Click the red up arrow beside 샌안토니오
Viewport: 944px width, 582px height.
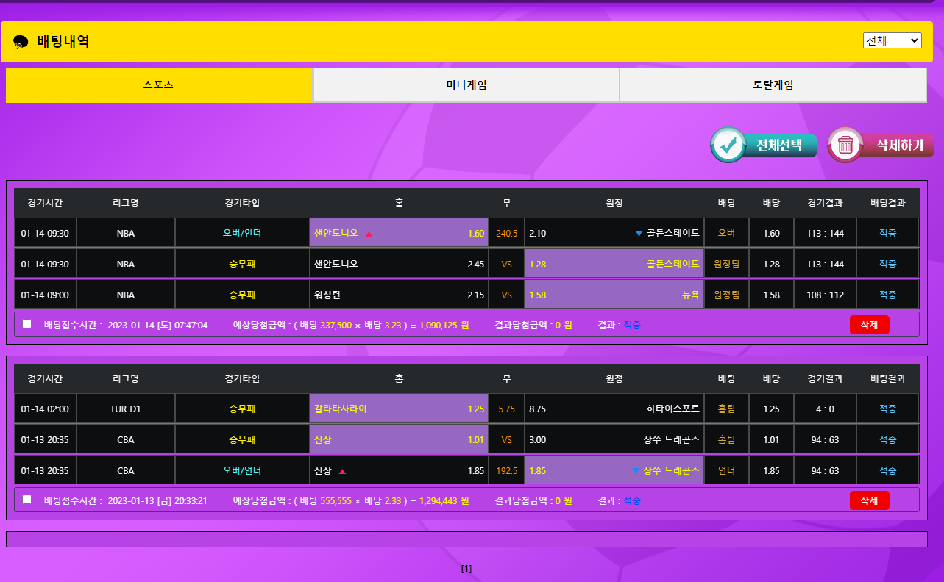point(369,234)
